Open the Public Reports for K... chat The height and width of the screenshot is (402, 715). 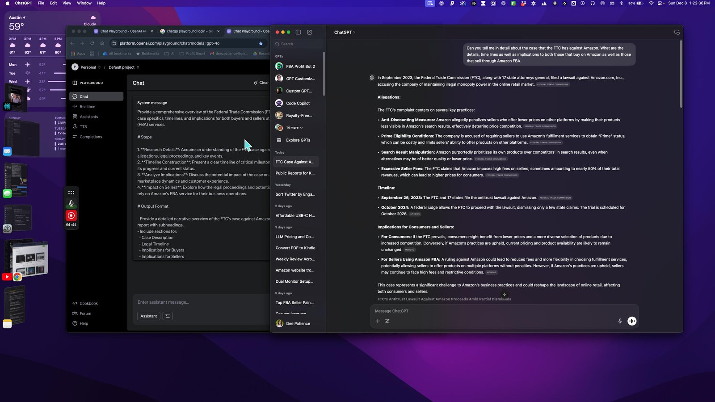point(296,173)
